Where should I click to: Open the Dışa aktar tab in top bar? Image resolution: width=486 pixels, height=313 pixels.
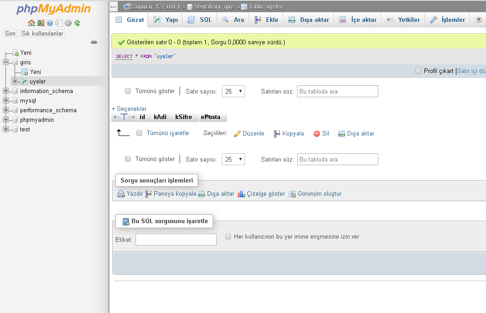(x=308, y=20)
